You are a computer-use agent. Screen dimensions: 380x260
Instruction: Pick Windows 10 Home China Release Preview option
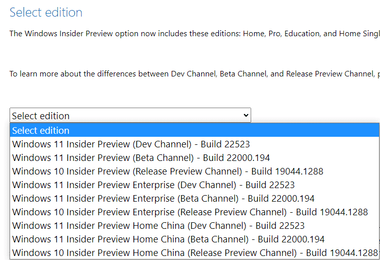pyautogui.click(x=195, y=252)
